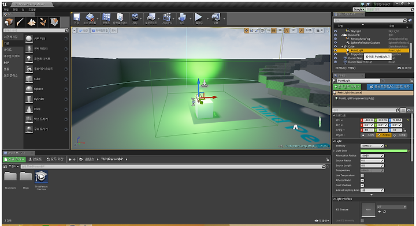The image size is (416, 226).
Task: Expand advanced Light properties arrow
Action: (372, 195)
